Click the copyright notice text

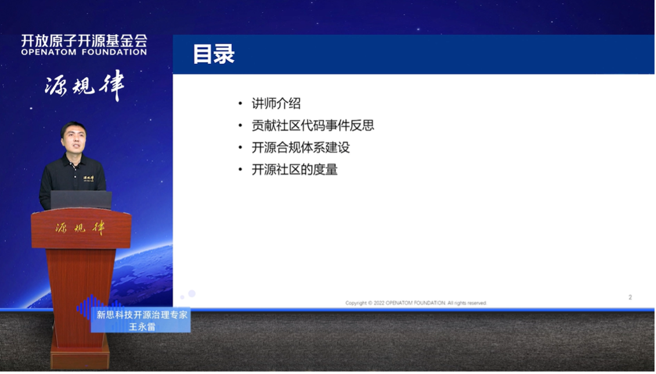point(417,303)
